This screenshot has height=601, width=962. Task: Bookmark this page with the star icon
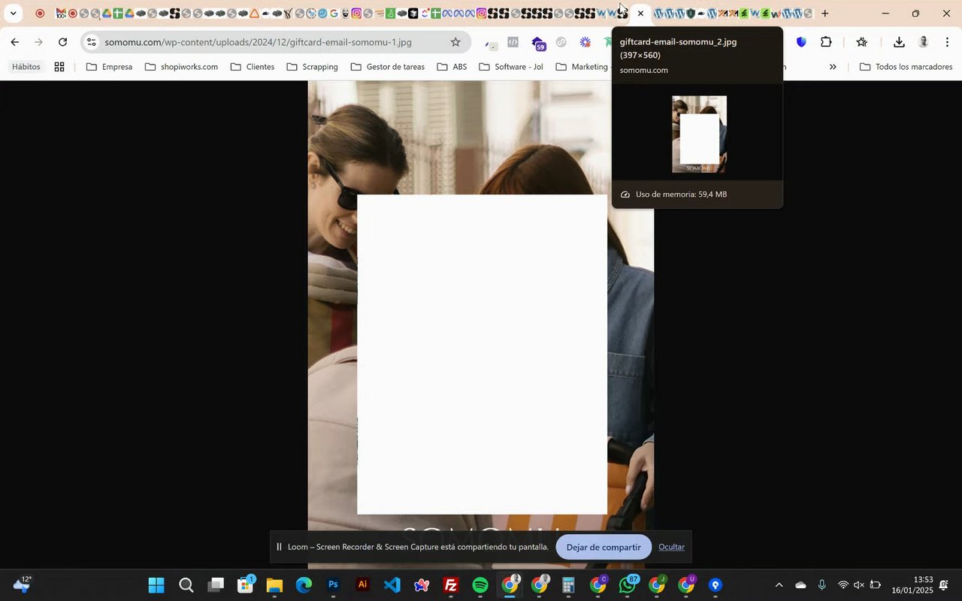pyautogui.click(x=455, y=42)
